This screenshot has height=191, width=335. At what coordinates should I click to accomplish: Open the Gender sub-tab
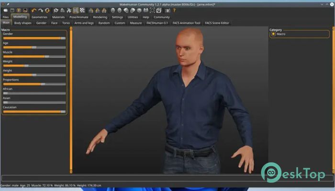(41, 23)
